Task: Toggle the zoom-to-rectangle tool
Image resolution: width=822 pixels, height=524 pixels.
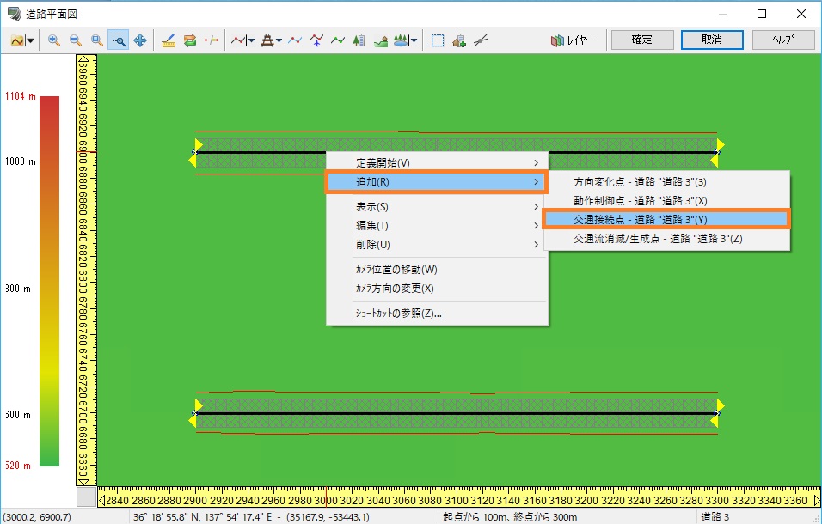Action: click(119, 40)
